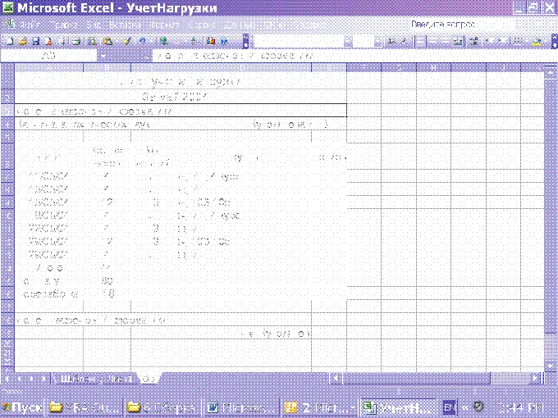Switch to the Лист1 sheet tab
The width and height of the screenshot is (558, 418).
coord(119,379)
